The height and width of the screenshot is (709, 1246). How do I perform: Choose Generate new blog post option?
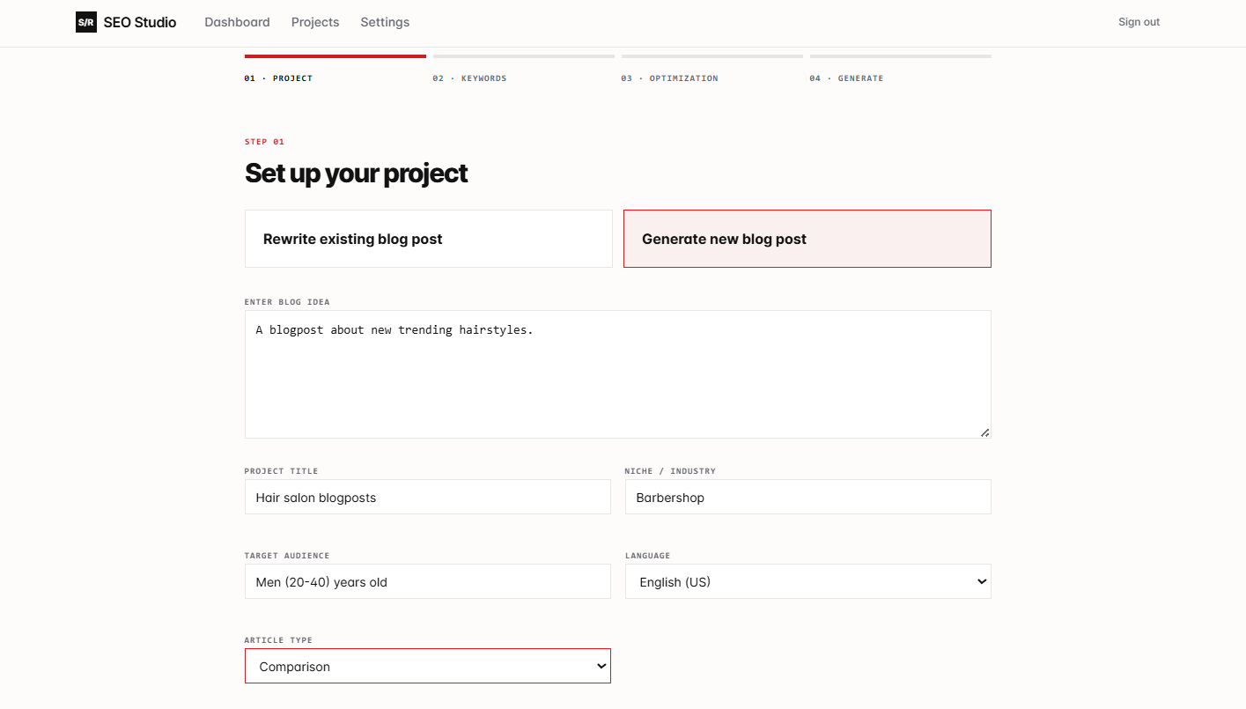pyautogui.click(x=807, y=239)
